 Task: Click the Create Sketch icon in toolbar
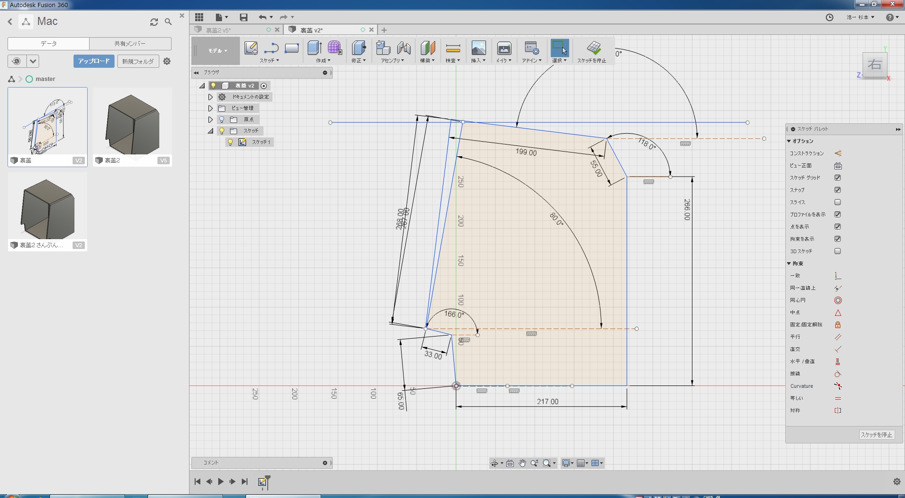click(251, 48)
